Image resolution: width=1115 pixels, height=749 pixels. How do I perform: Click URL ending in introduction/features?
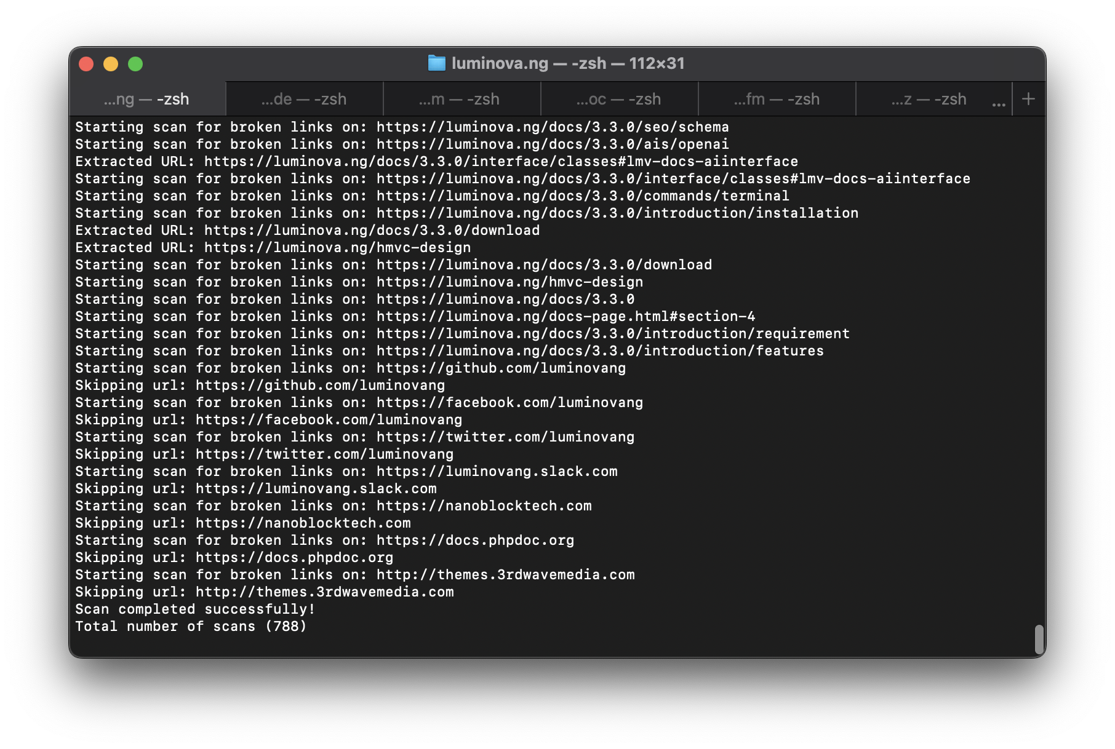pos(600,351)
